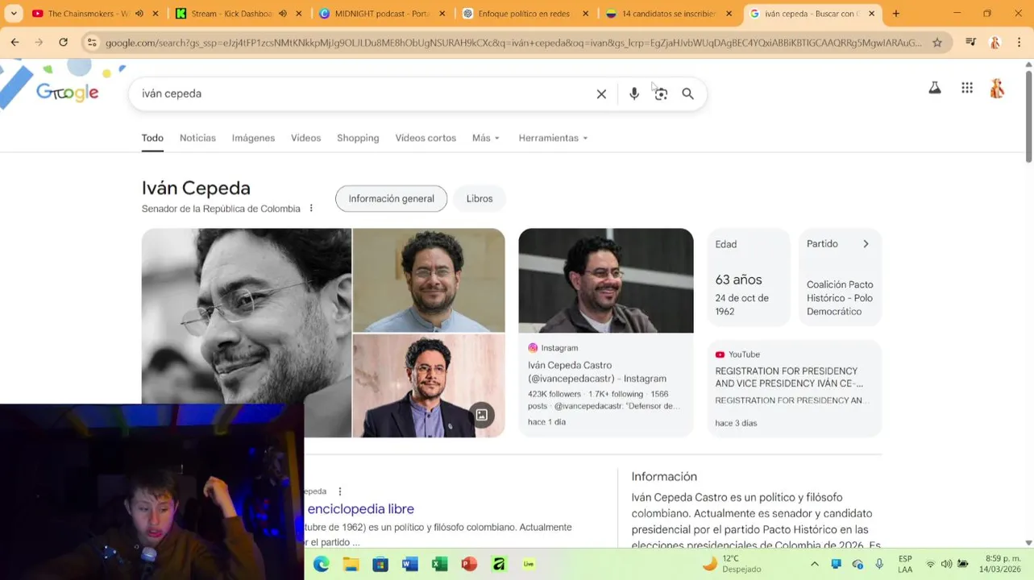Open the image gallery icon on photo collage

click(481, 415)
